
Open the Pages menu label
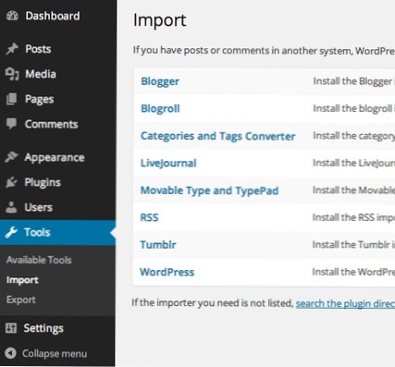39,99
